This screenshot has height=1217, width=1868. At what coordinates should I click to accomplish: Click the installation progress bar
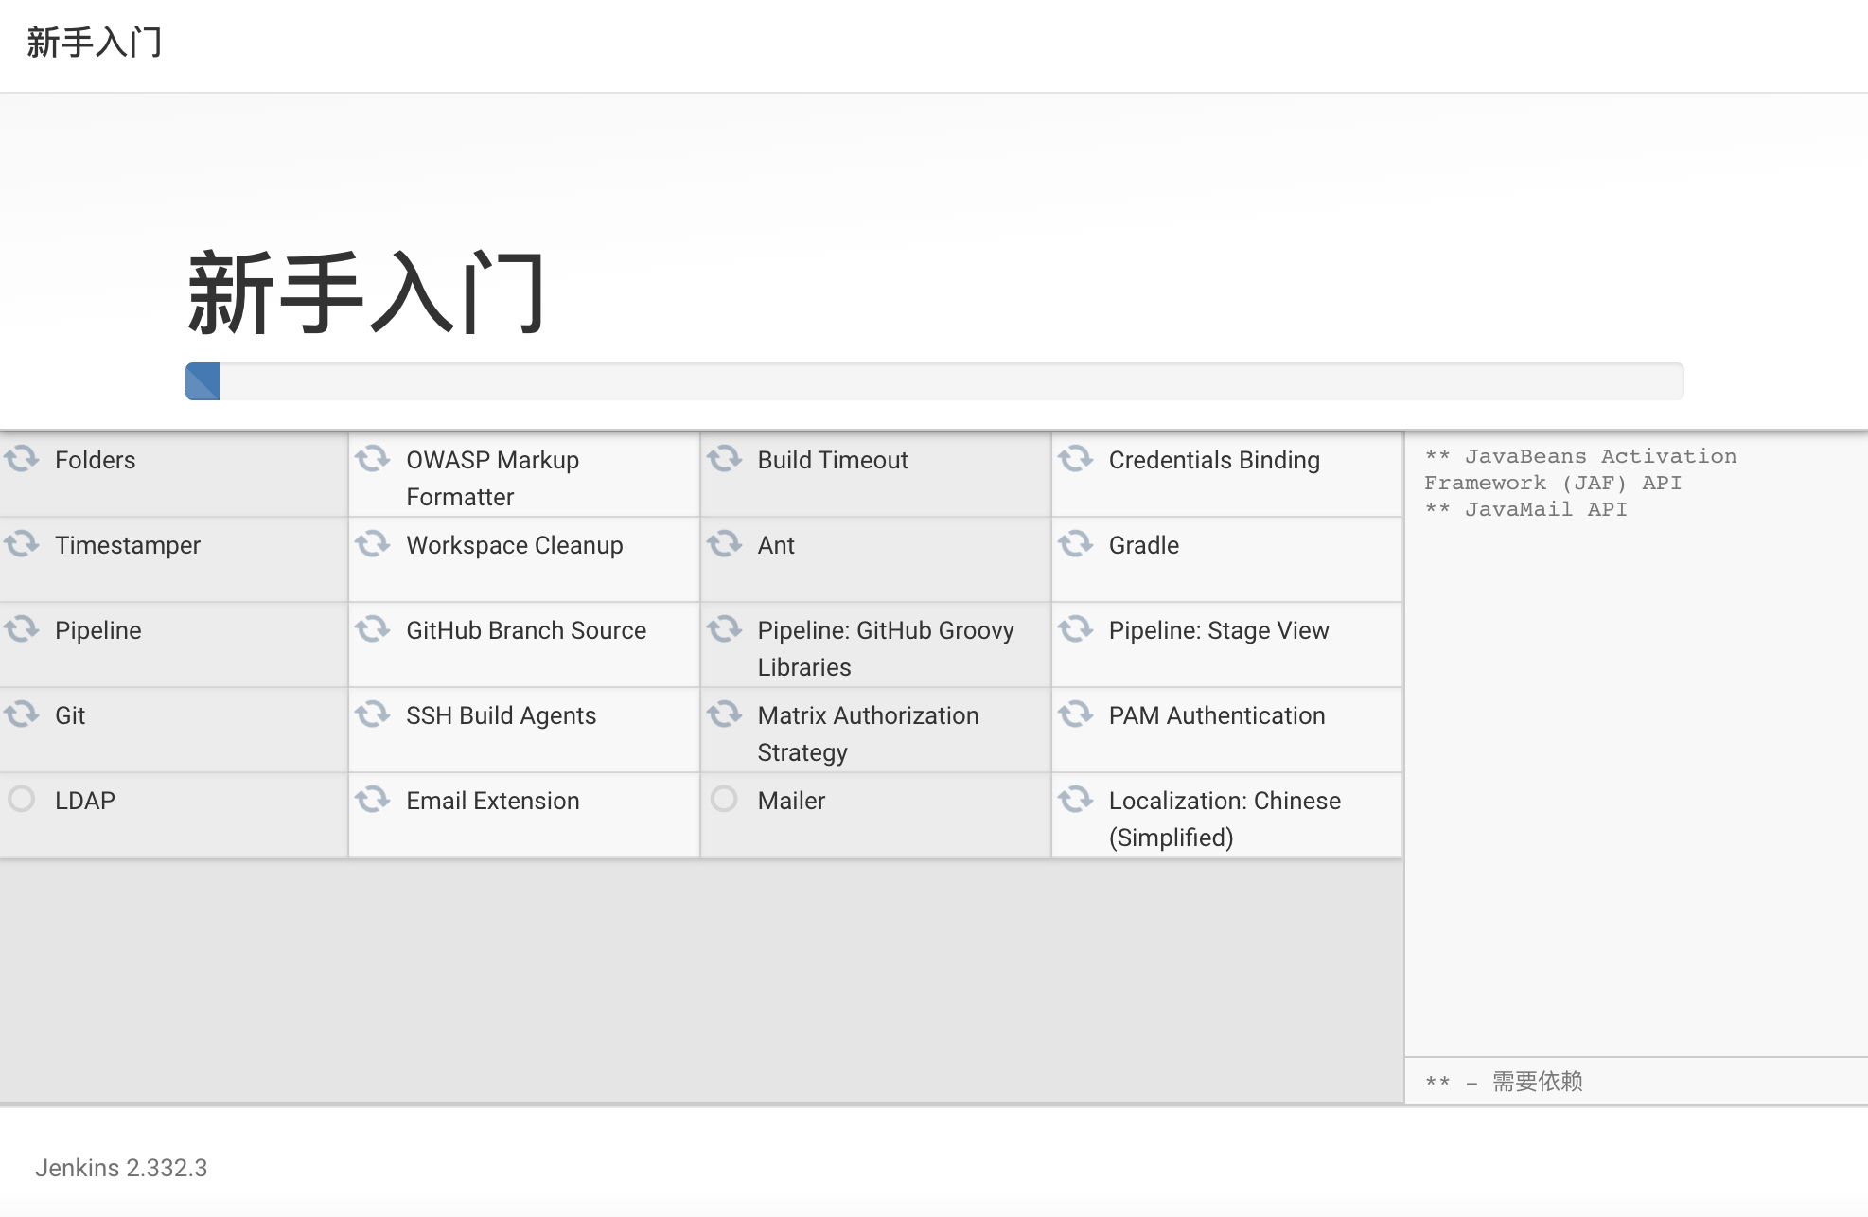(x=933, y=381)
